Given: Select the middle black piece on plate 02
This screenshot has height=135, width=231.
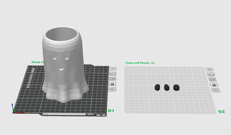Looking at the screenshot, I should [x=167, y=88].
